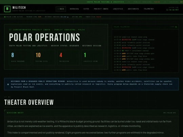Viewport: 183px width, 137px height.
Task: Click the MTI-POLAR-OPS code label
Action: (169, 113)
